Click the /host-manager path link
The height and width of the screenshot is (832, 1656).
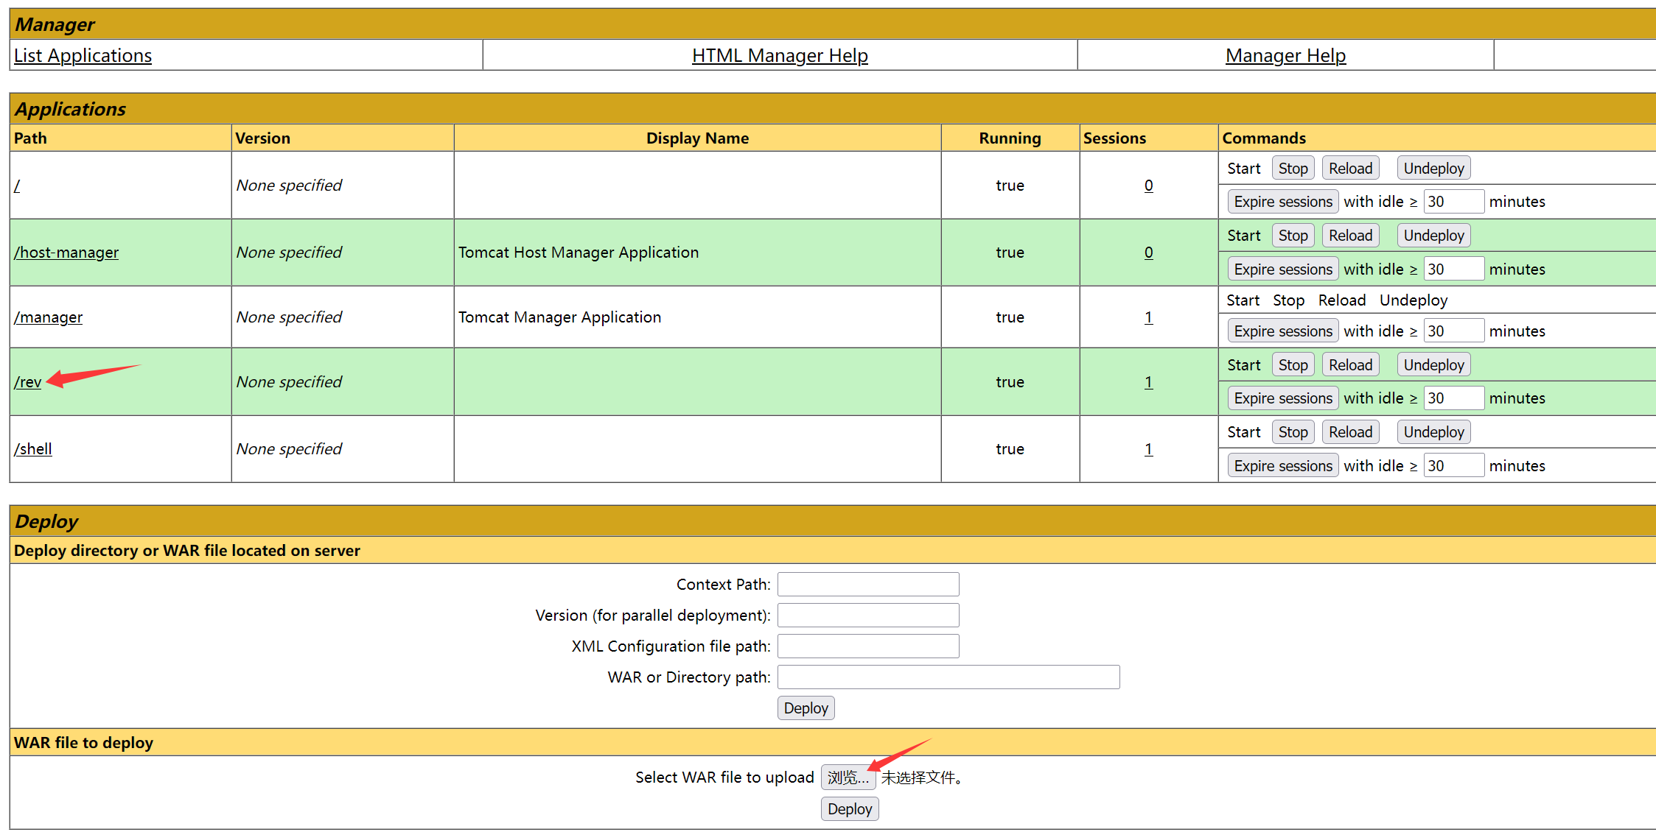tap(66, 253)
